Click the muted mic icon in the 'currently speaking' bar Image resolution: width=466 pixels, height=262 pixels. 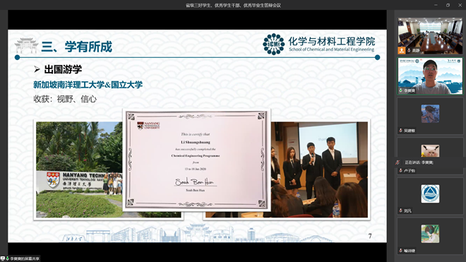(x=398, y=162)
